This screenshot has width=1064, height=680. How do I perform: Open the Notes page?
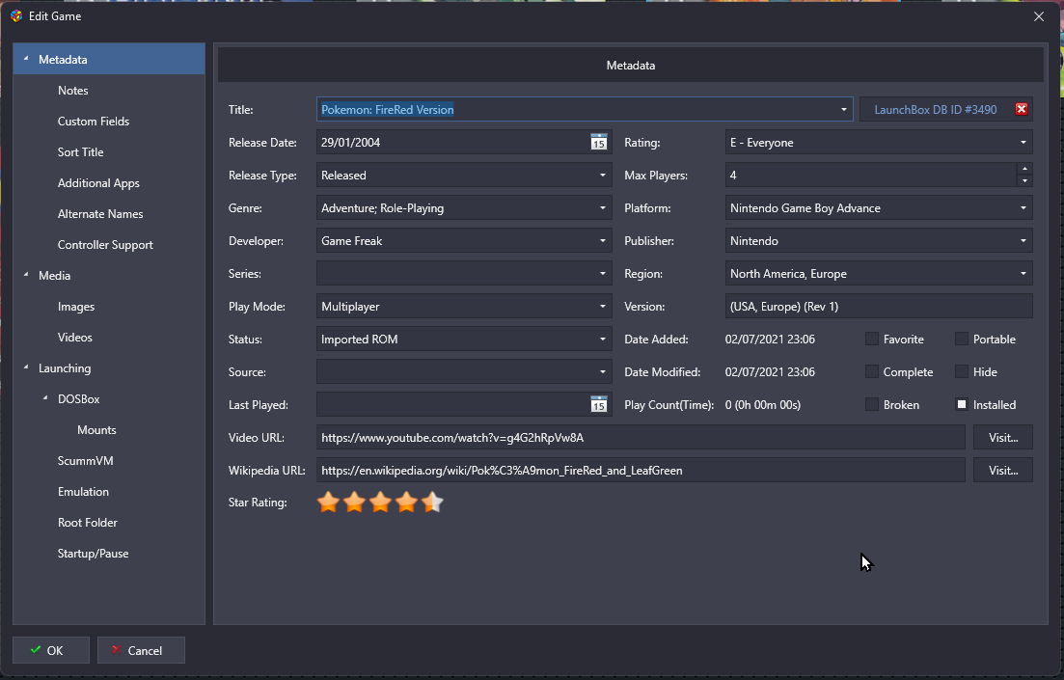coord(72,91)
